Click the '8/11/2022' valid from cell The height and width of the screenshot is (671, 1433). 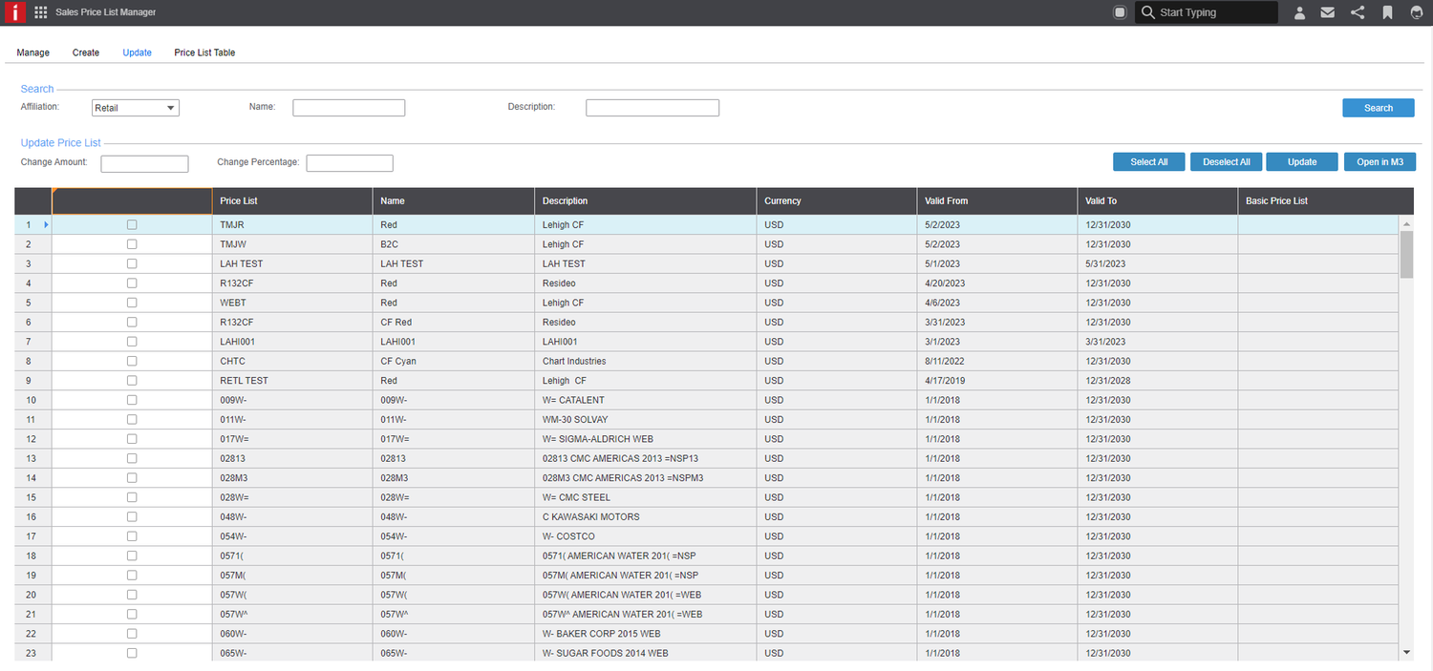pos(997,361)
